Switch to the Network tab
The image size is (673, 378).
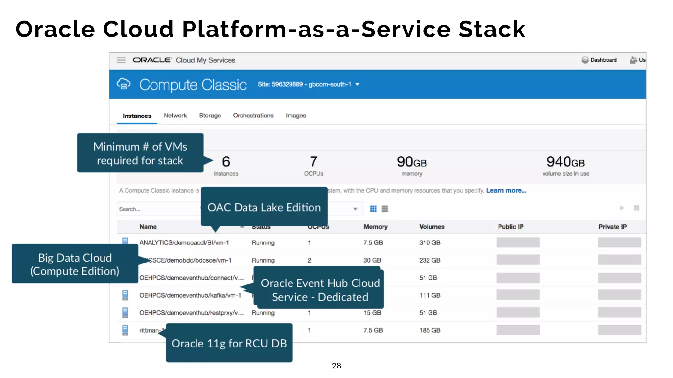point(175,115)
